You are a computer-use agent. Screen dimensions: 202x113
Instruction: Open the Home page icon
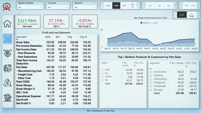coord(7,24)
